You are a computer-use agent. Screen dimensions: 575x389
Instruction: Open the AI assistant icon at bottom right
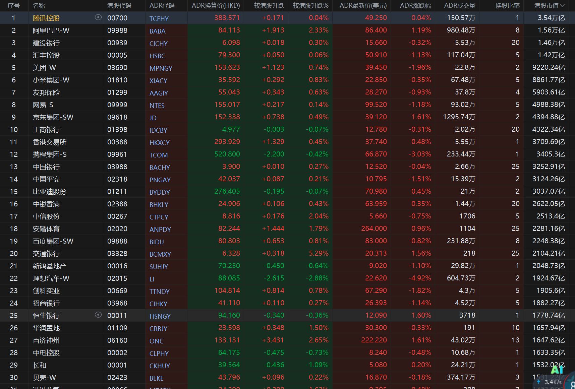tap(557, 370)
